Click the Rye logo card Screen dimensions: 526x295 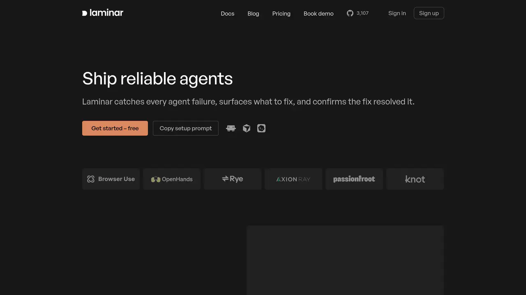pos(233,179)
